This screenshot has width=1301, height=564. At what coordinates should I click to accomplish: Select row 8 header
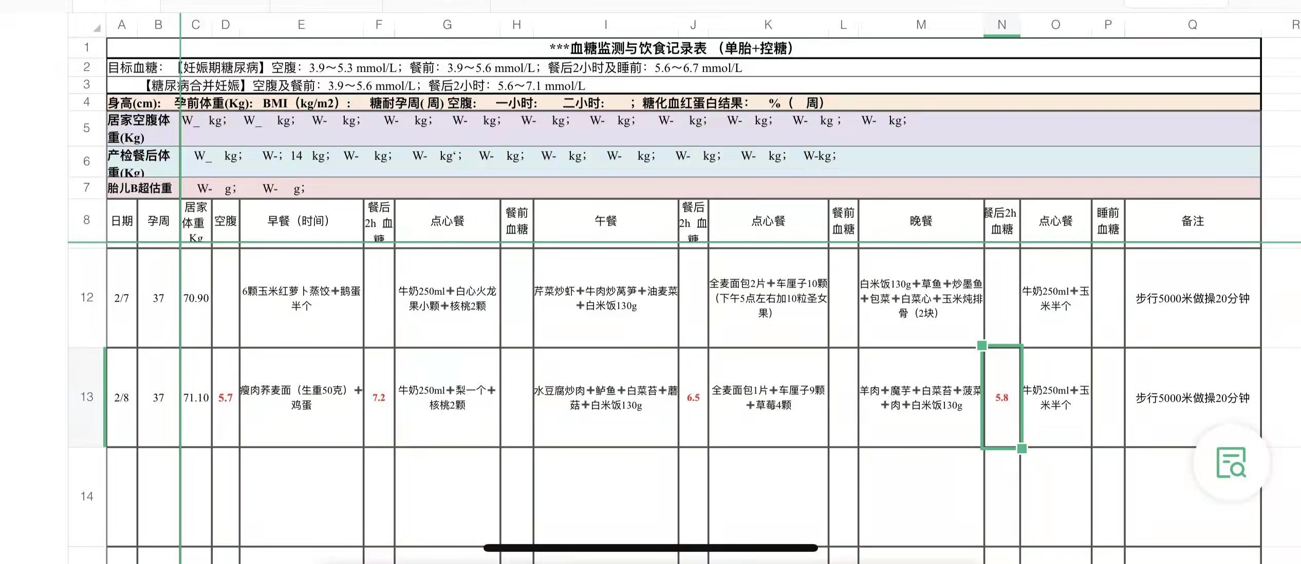(x=87, y=220)
